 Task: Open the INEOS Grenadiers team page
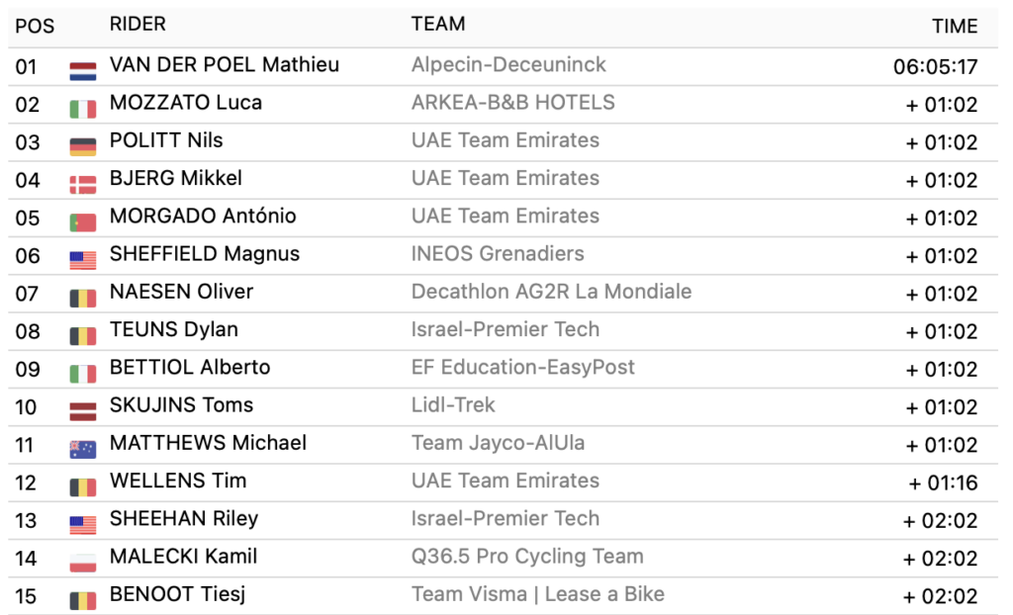click(x=498, y=254)
